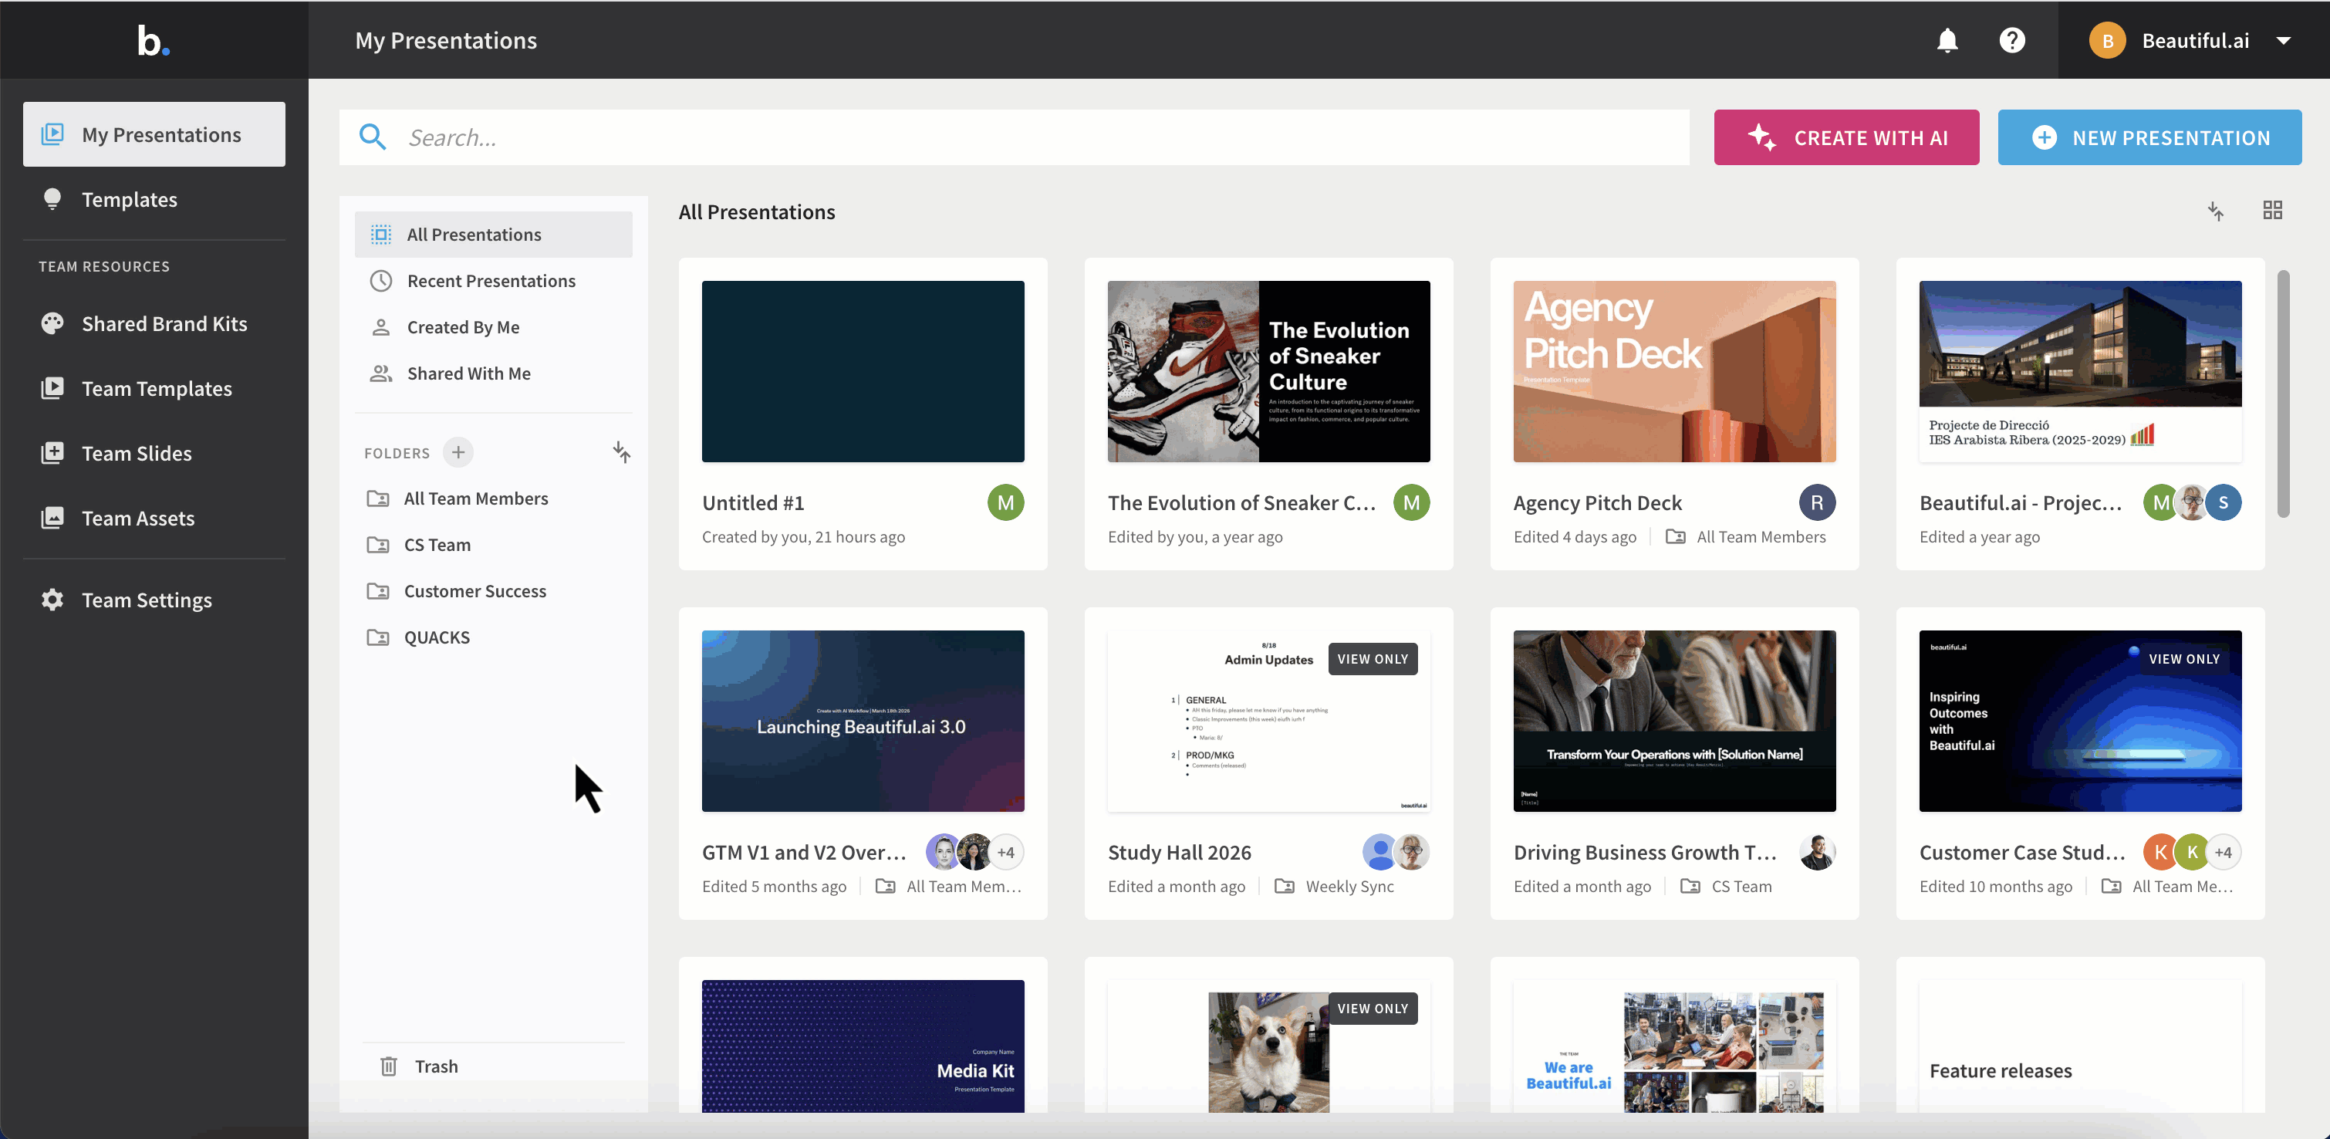Select Created By Me filter
Screen dimensions: 2330x1139
point(493,327)
